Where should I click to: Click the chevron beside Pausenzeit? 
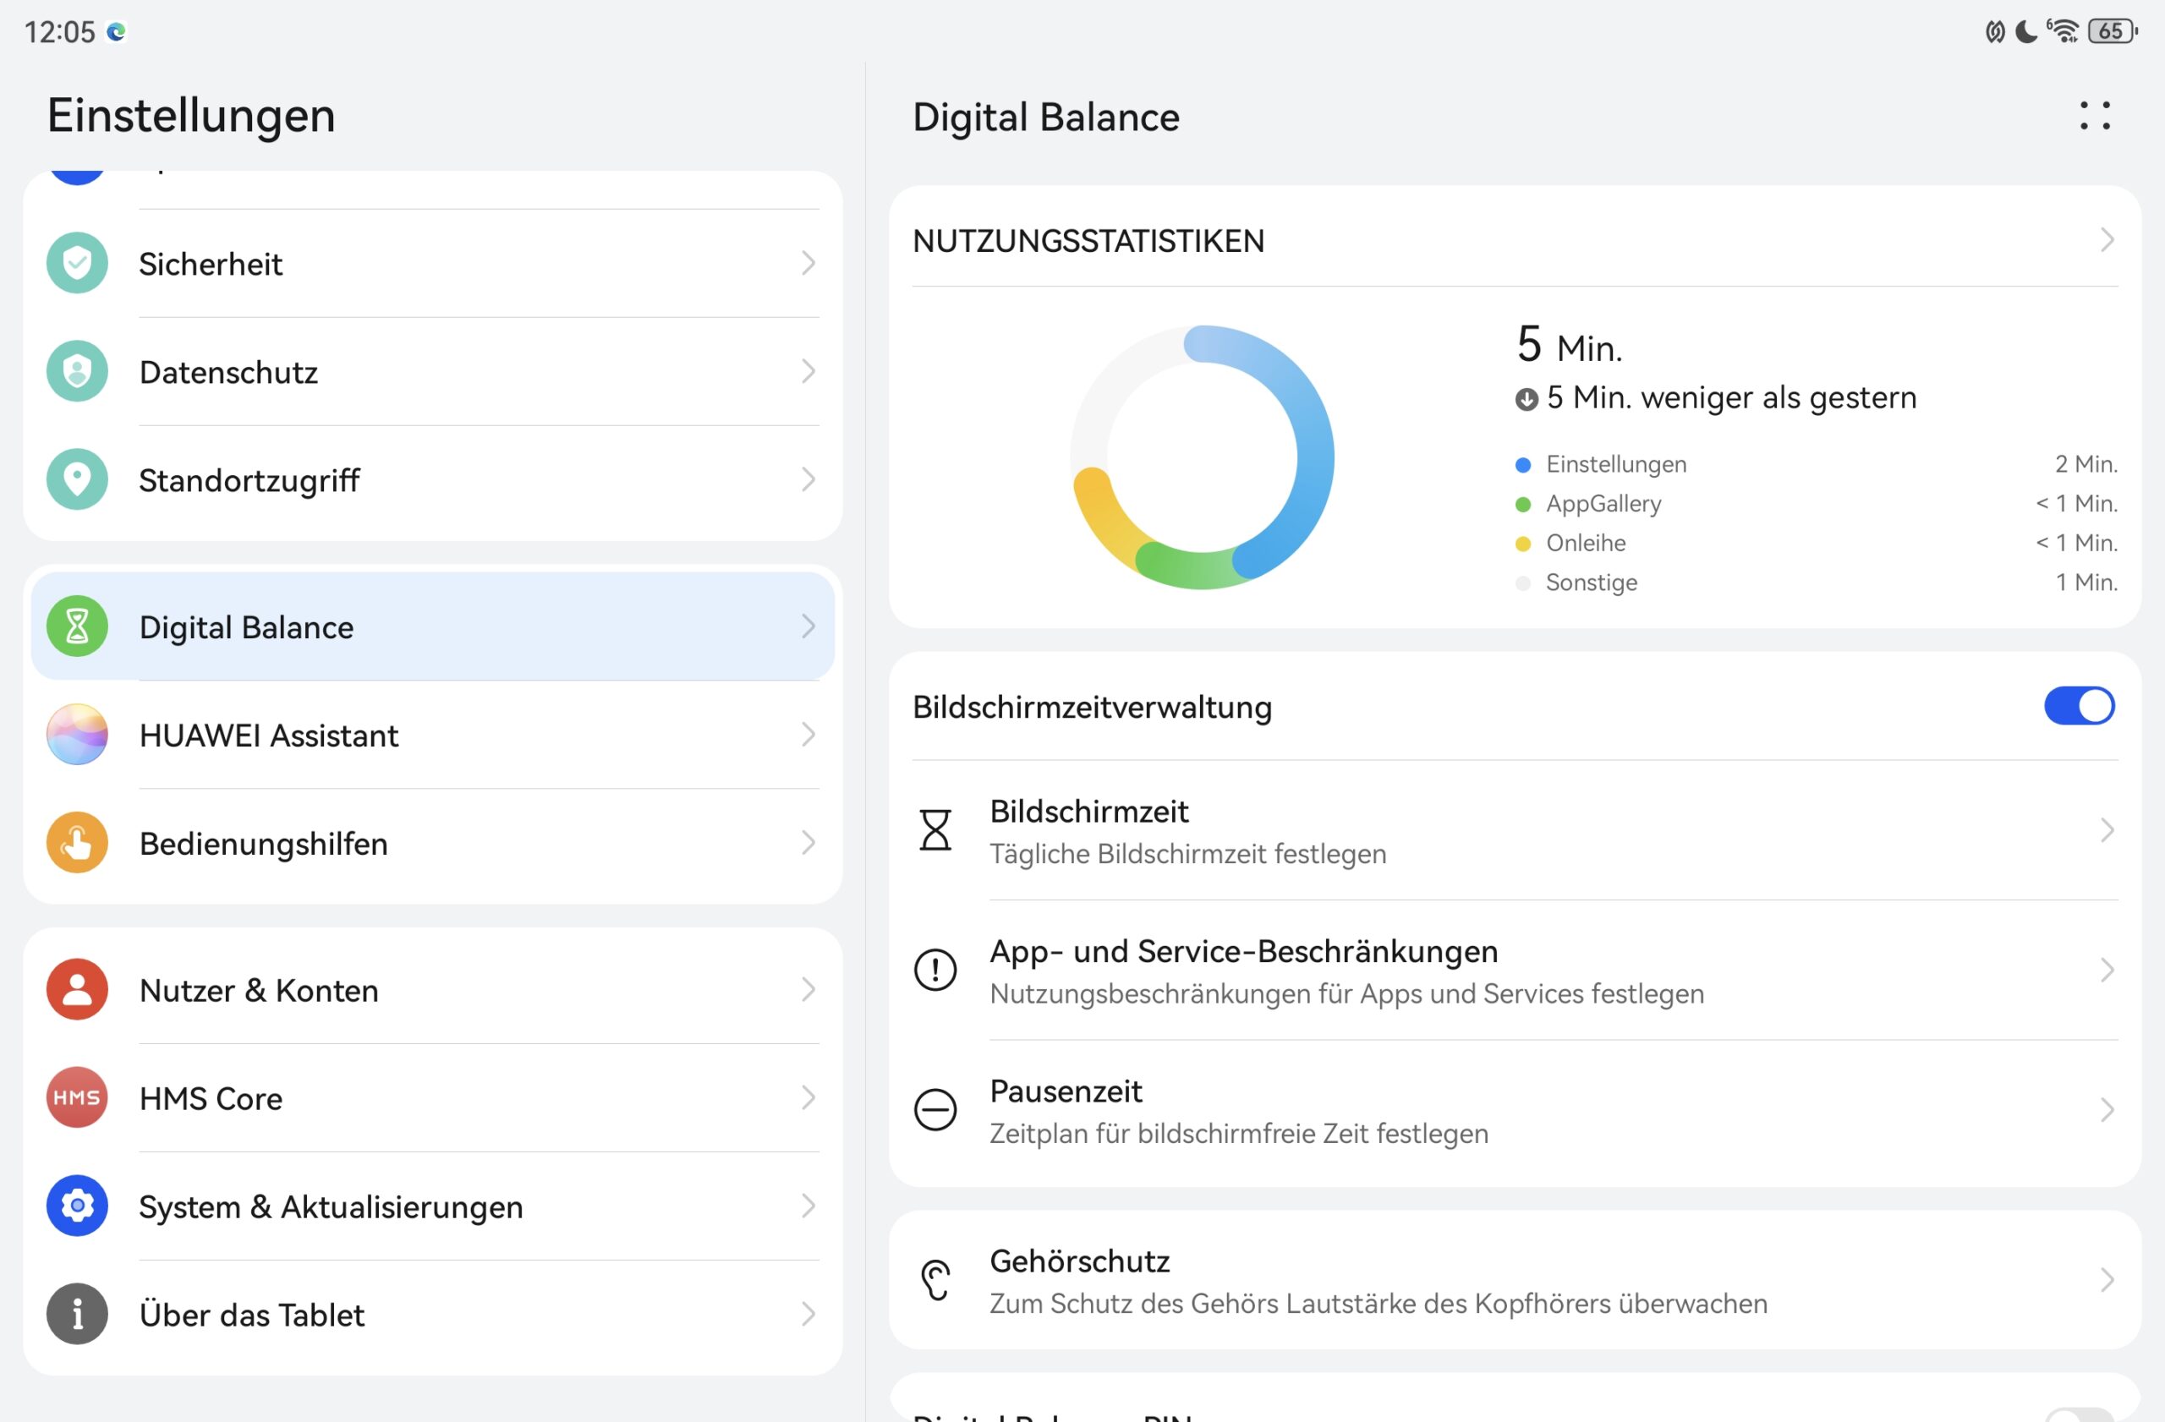(x=2107, y=1110)
